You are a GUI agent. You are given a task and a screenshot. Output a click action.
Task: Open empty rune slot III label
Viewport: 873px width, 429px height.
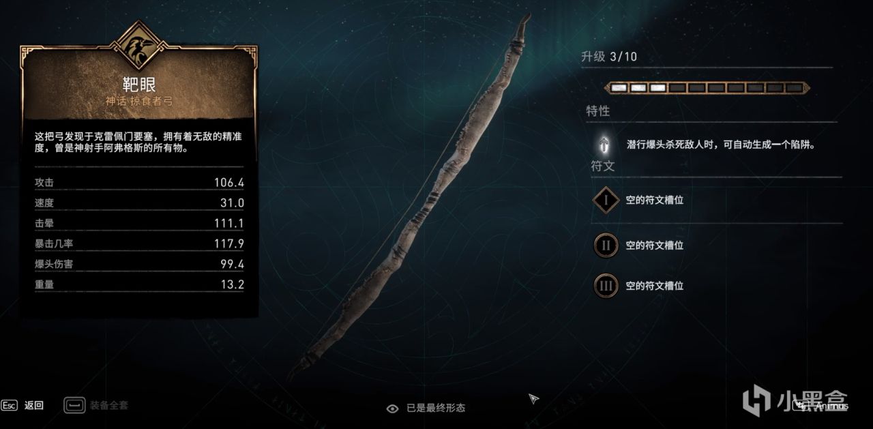(655, 286)
